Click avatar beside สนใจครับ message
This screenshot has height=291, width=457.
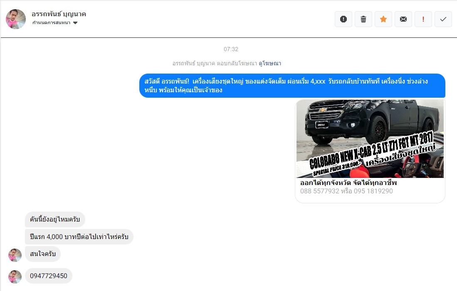(15, 255)
